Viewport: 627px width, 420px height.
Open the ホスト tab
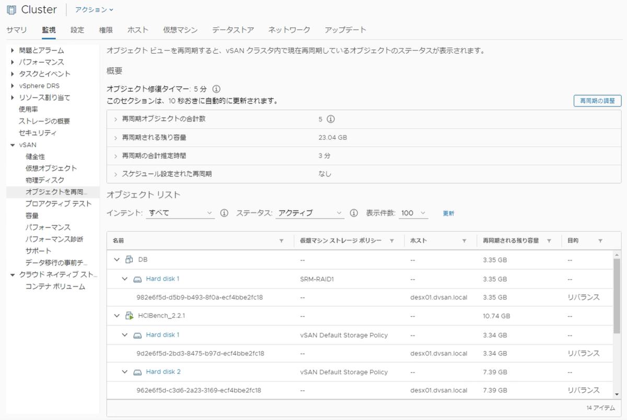tap(138, 30)
